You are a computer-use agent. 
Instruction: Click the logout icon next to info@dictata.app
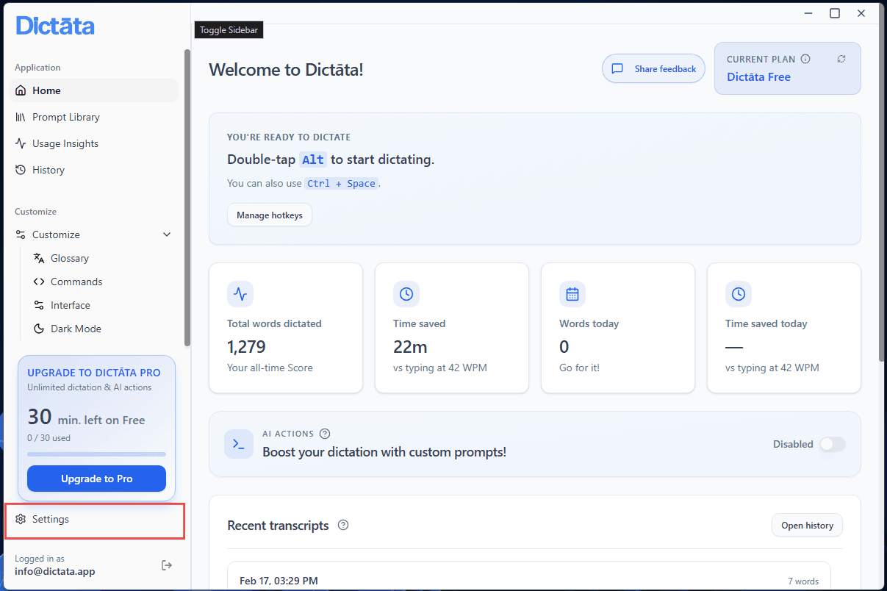(167, 565)
